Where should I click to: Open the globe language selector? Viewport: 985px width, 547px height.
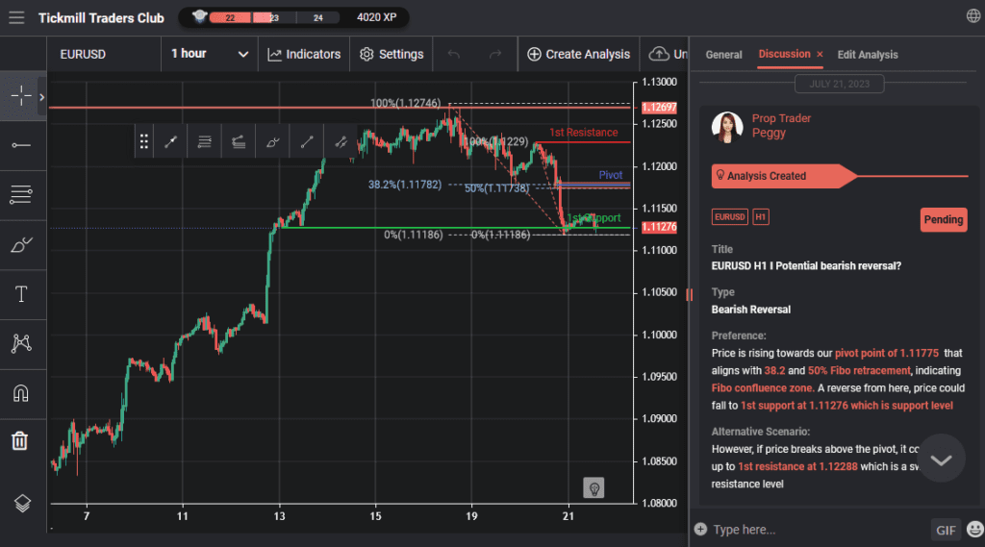[x=973, y=16]
